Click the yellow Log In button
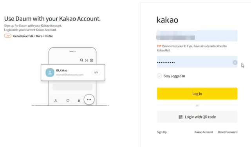The image size is (251, 147). tap(197, 94)
